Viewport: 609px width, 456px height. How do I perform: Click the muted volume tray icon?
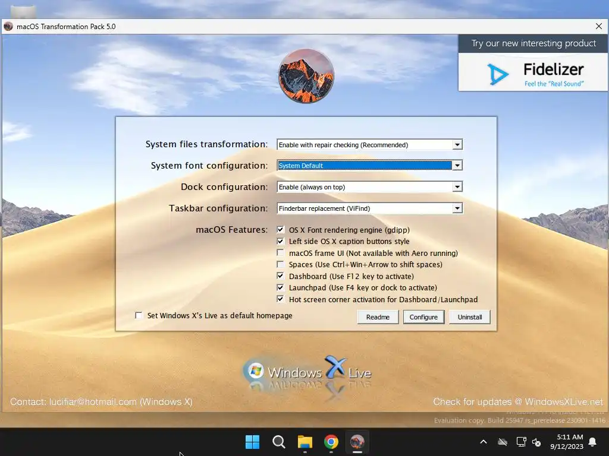click(536, 442)
